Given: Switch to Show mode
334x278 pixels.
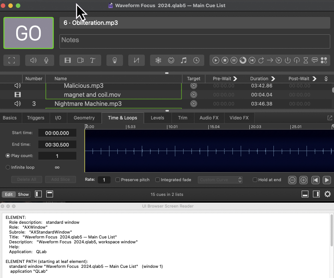Looking at the screenshot, I should (23, 194).
